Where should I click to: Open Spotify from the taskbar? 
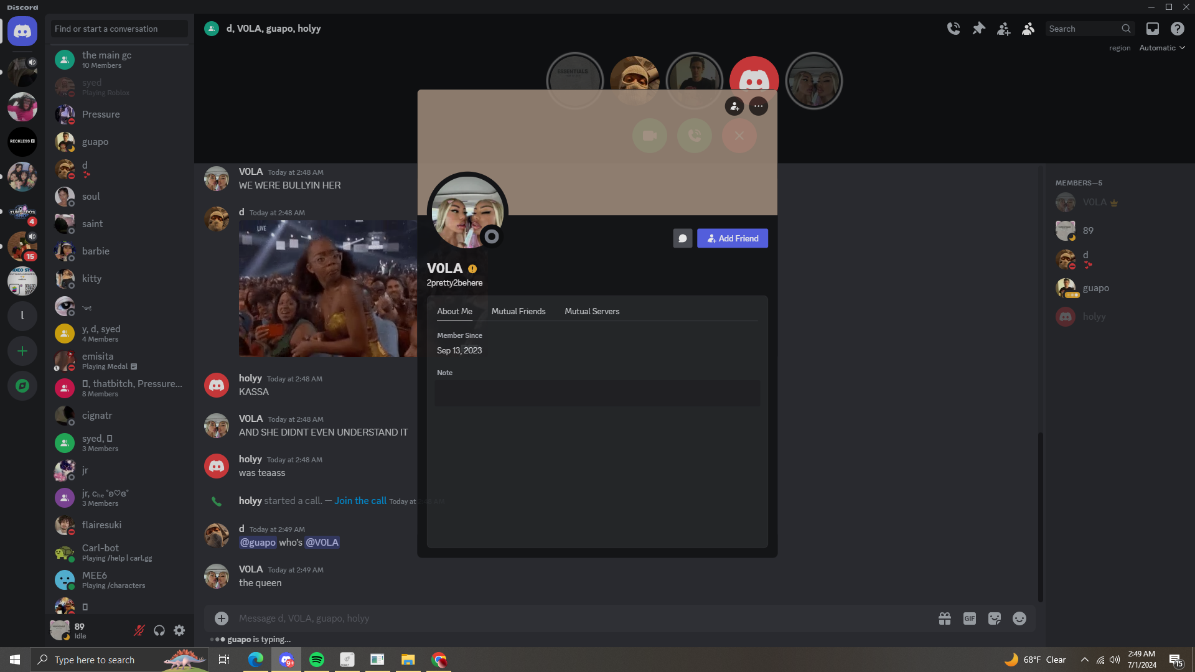point(317,660)
